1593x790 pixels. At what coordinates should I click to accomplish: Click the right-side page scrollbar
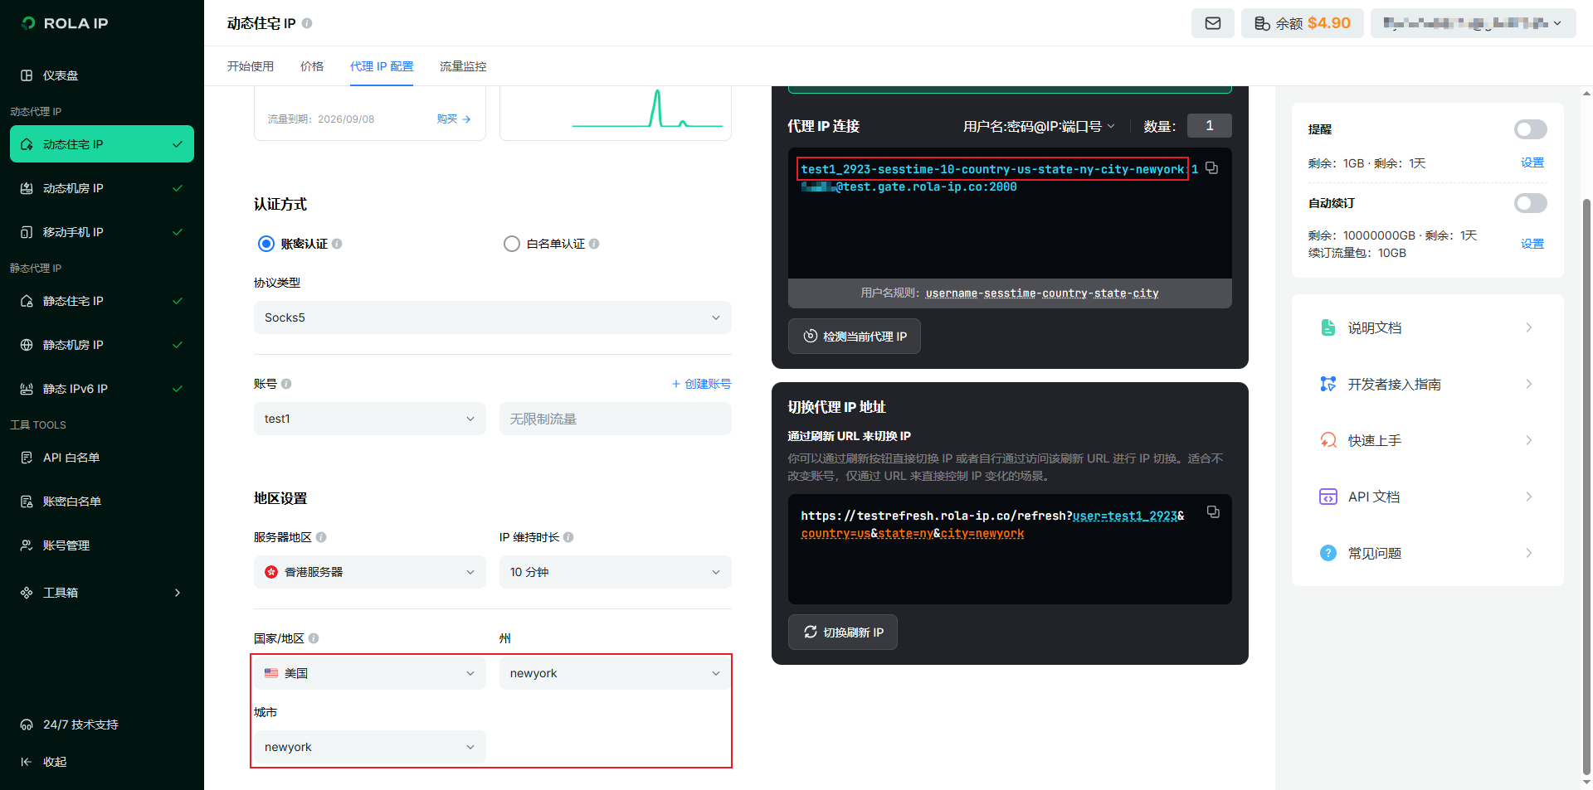[x=1586, y=481]
